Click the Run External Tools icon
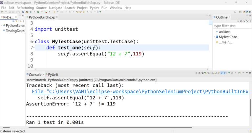Viewport: 252px width, 133px height. tap(46, 12)
